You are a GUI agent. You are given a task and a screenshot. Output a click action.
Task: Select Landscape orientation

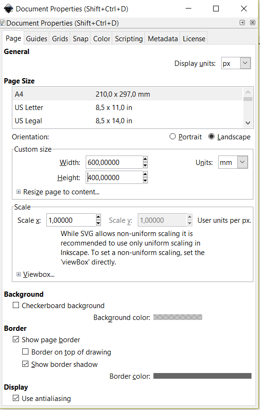pyautogui.click(x=229, y=137)
